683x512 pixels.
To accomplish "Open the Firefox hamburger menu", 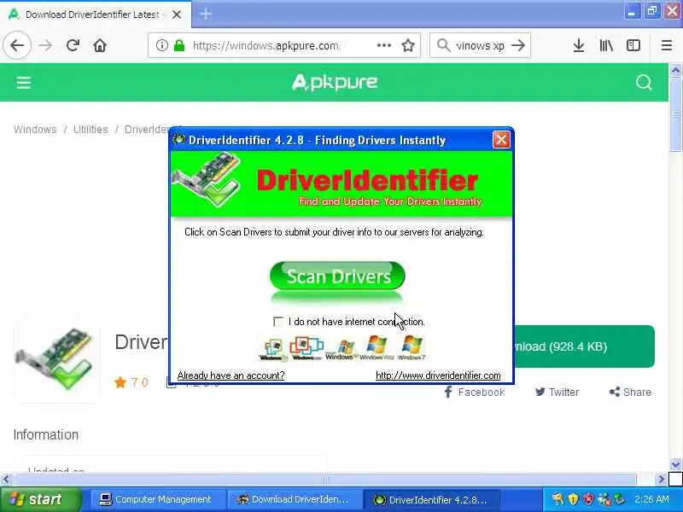I will tap(667, 45).
